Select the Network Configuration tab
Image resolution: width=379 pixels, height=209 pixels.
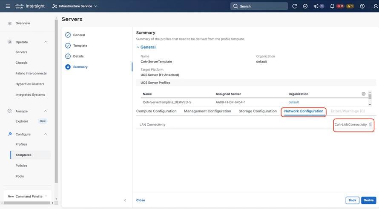[x=304, y=111]
